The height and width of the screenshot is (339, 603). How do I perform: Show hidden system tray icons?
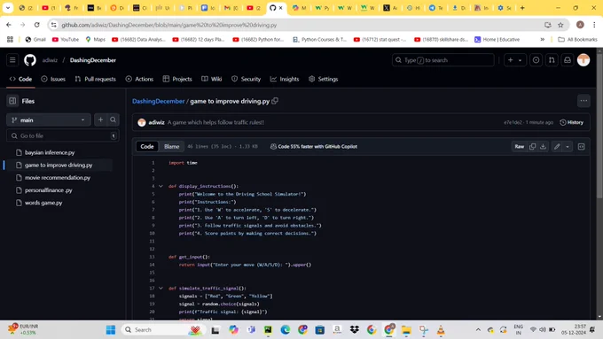coord(478,330)
